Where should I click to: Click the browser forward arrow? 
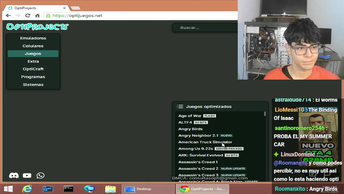tap(18, 16)
